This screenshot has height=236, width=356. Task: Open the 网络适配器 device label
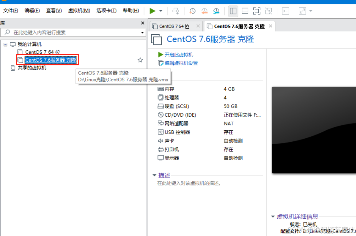point(176,123)
